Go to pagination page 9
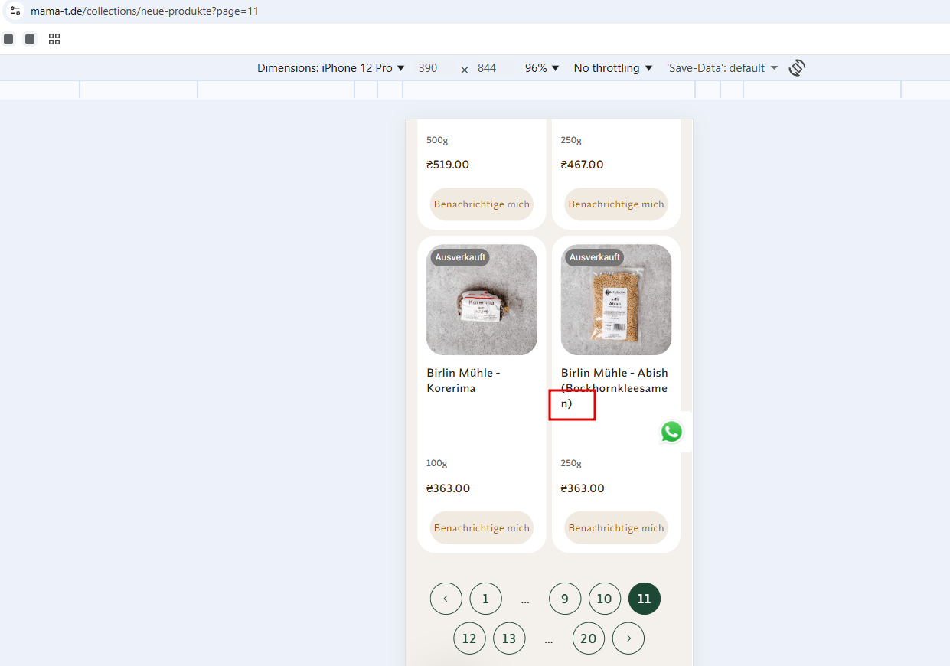950x666 pixels. (x=565, y=599)
